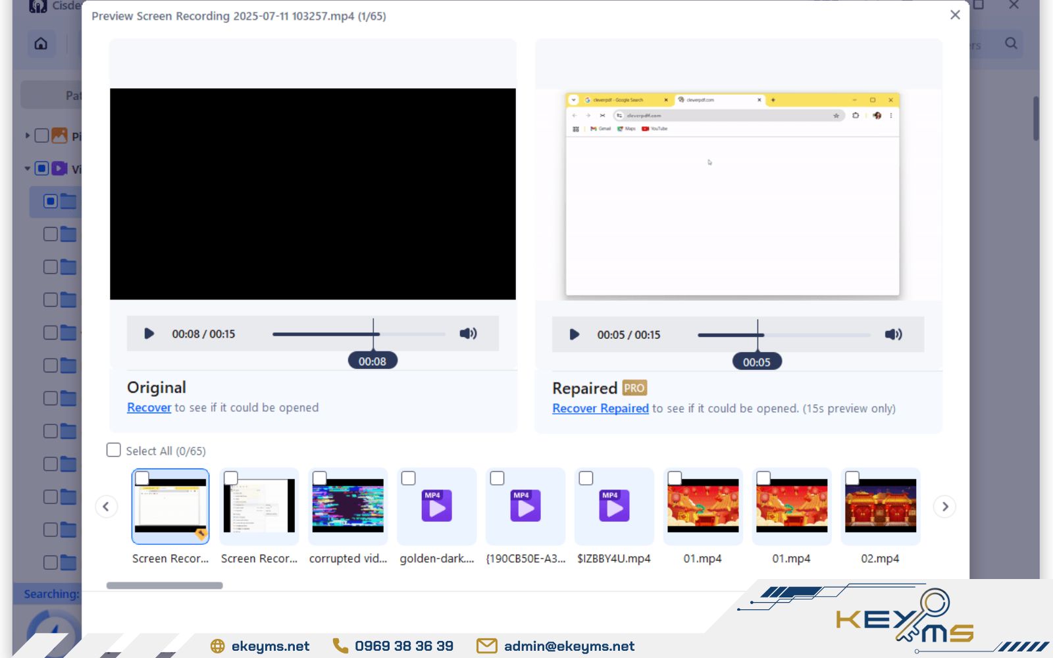The width and height of the screenshot is (1053, 658).
Task: Mute the Repaired player via its speaker icon
Action: coord(894,334)
